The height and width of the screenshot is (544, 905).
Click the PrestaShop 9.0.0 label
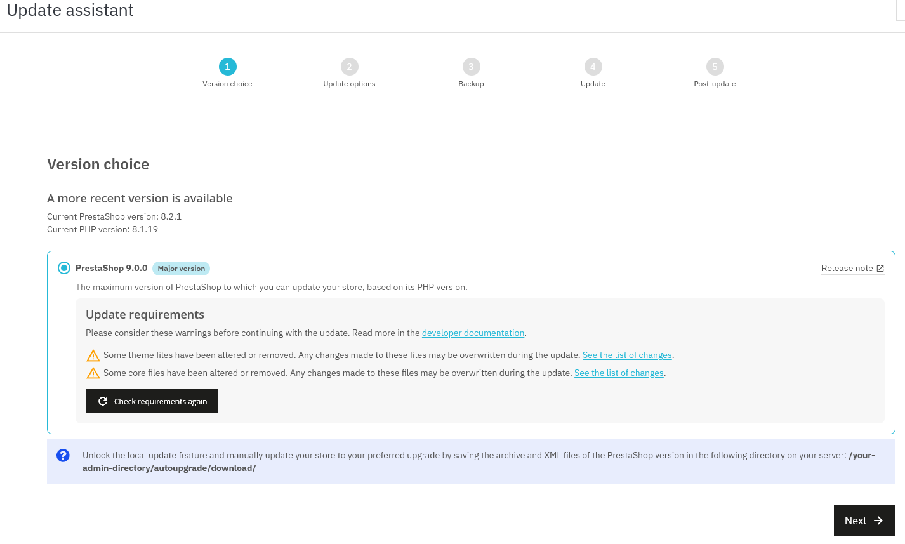pos(111,268)
